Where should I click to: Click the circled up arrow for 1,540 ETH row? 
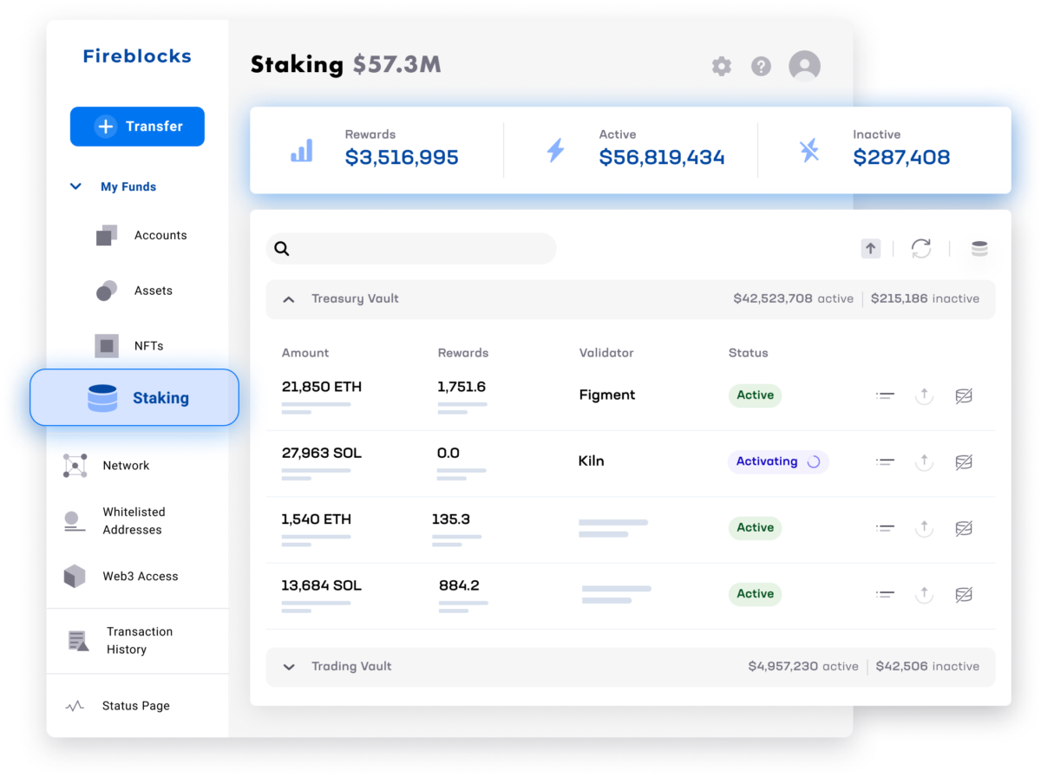(x=924, y=528)
